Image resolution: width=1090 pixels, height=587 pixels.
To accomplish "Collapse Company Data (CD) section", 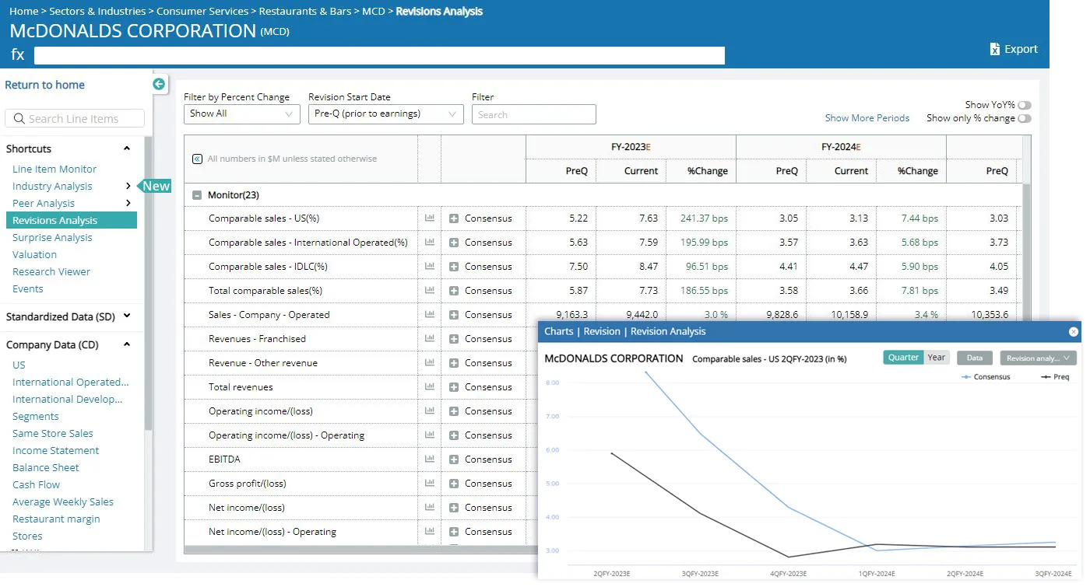I will click(x=127, y=344).
